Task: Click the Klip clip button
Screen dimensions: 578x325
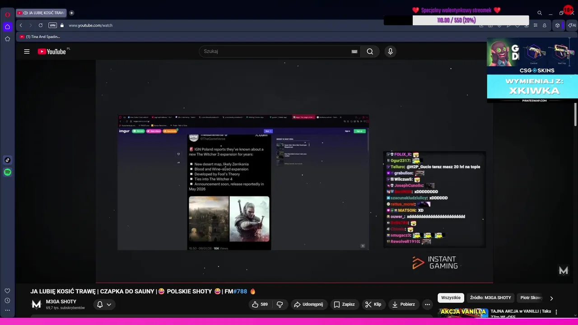Action: [373, 304]
